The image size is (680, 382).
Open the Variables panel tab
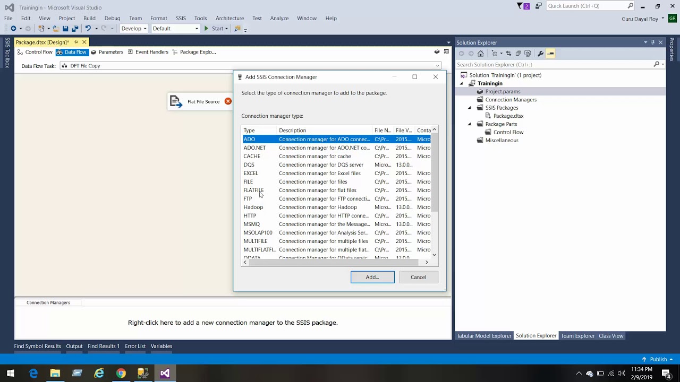point(161,346)
